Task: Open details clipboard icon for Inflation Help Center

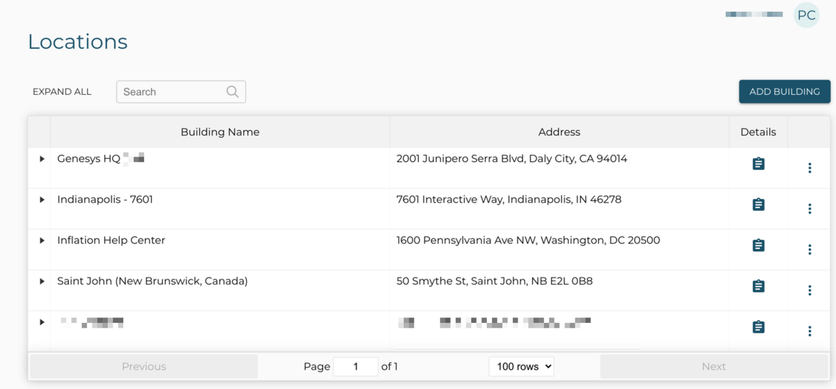Action: coord(759,245)
